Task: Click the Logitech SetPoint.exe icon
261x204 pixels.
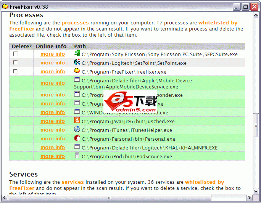Action: [77, 62]
